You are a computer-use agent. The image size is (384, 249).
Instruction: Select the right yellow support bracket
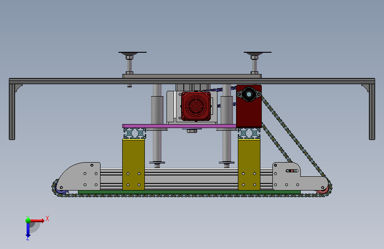tap(249, 164)
